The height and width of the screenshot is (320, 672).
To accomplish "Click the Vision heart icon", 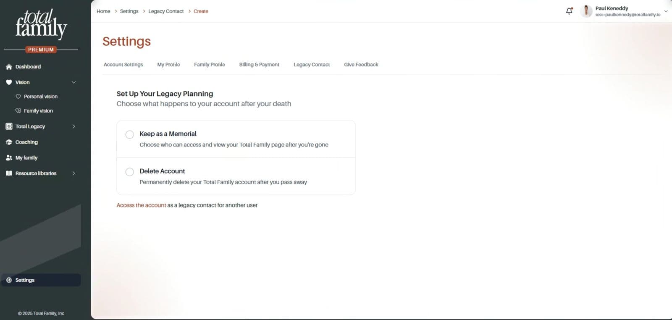I will click(9, 82).
